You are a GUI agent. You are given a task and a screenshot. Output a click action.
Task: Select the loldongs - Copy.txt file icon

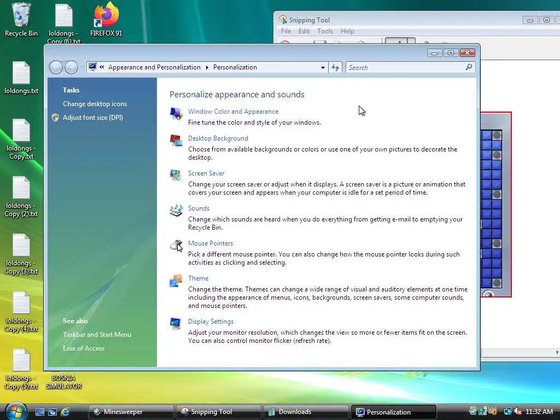21,139
